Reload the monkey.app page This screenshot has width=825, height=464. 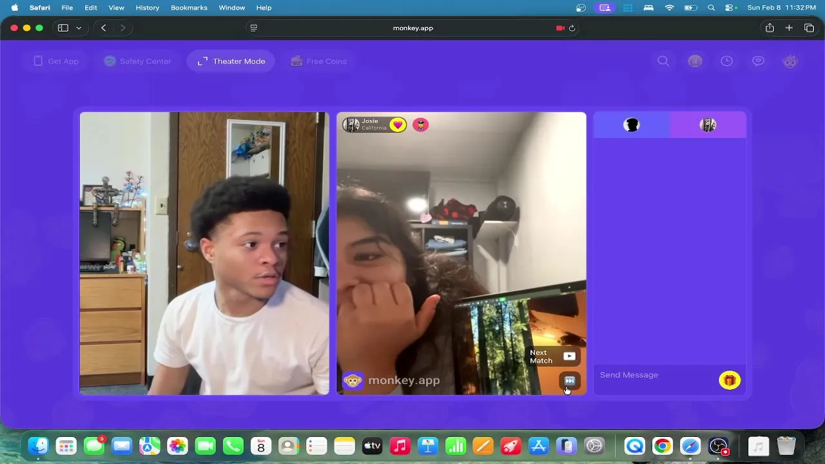572,28
